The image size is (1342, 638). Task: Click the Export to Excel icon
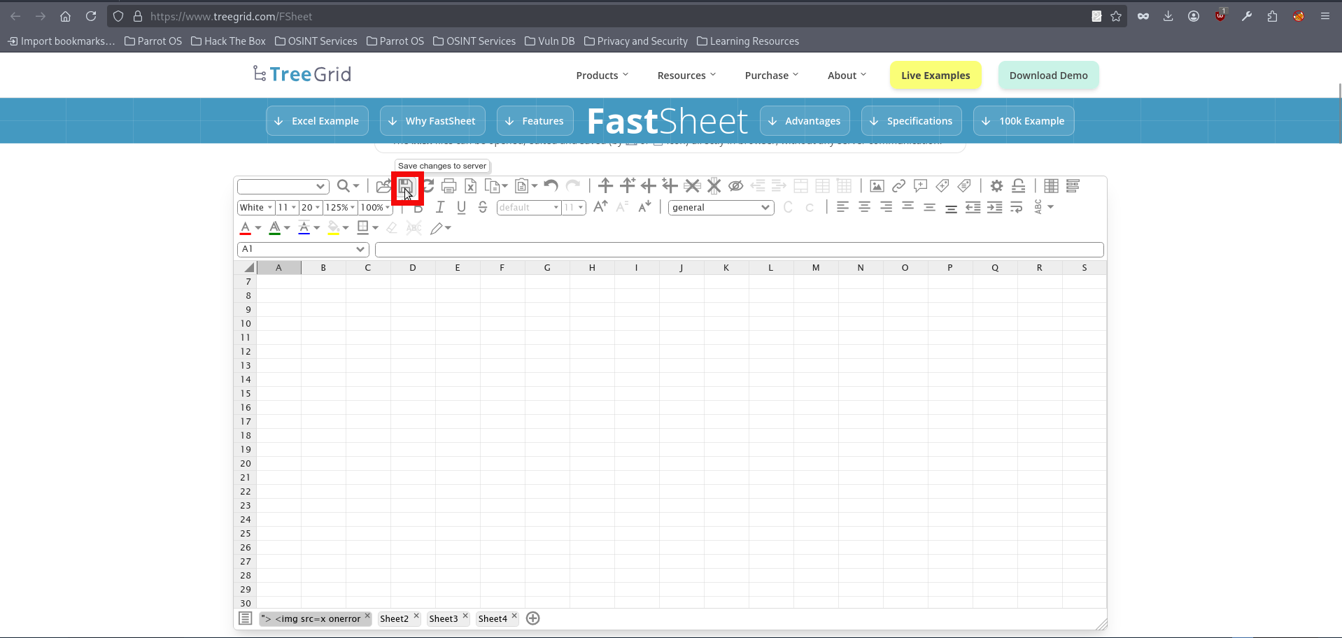coord(470,186)
